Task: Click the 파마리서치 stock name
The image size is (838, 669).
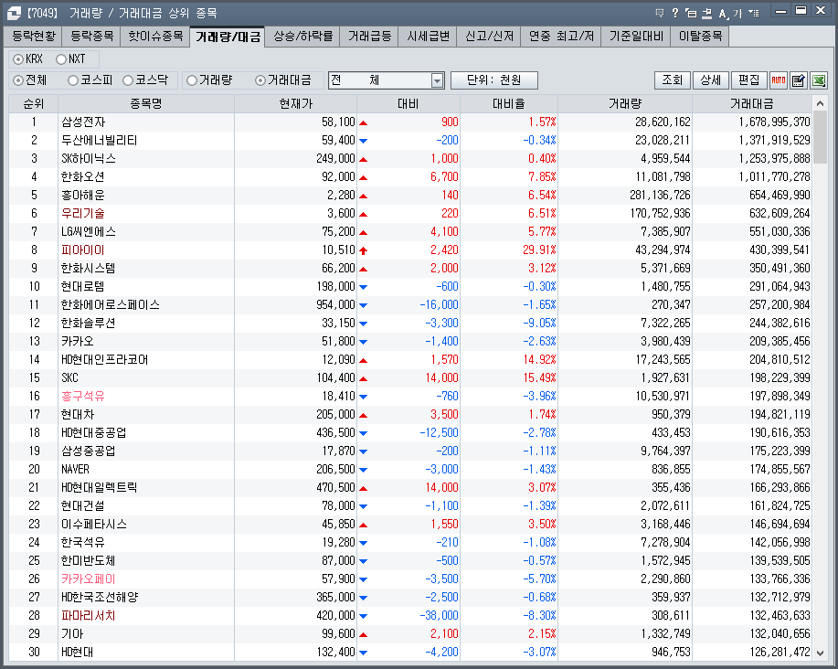Action: pos(88,616)
